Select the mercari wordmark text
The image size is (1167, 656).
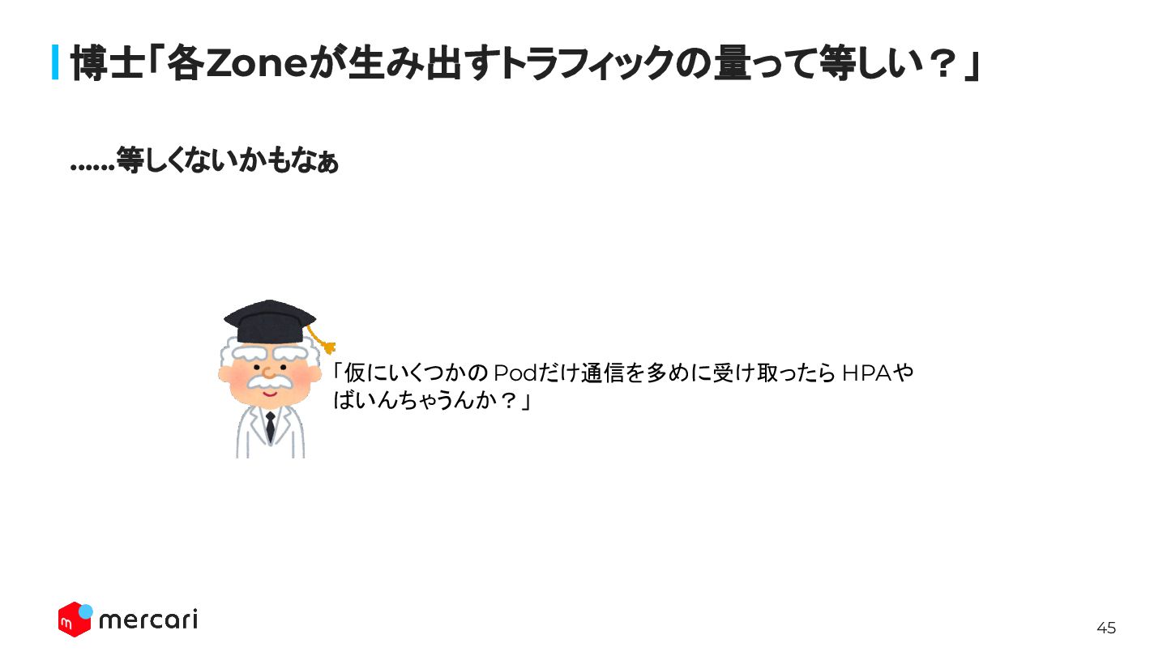147,620
